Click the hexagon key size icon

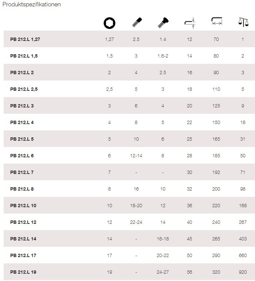[x=109, y=23]
